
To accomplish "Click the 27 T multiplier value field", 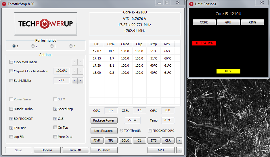I will (62, 80).
